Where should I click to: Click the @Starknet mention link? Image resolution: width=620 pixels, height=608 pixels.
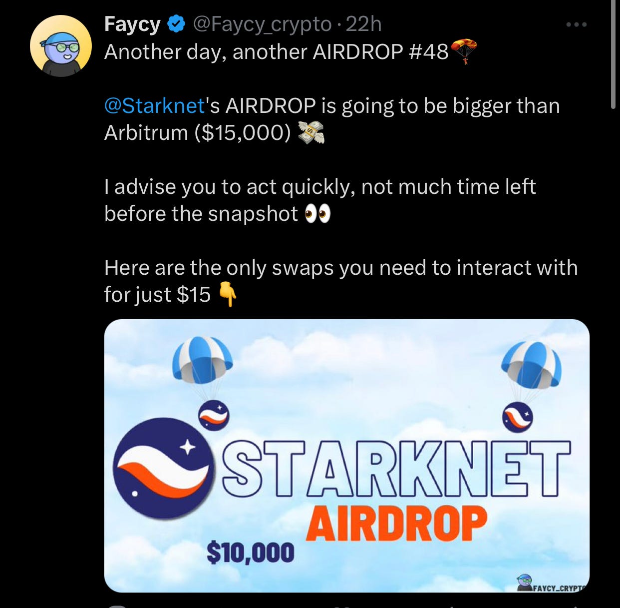coord(154,106)
